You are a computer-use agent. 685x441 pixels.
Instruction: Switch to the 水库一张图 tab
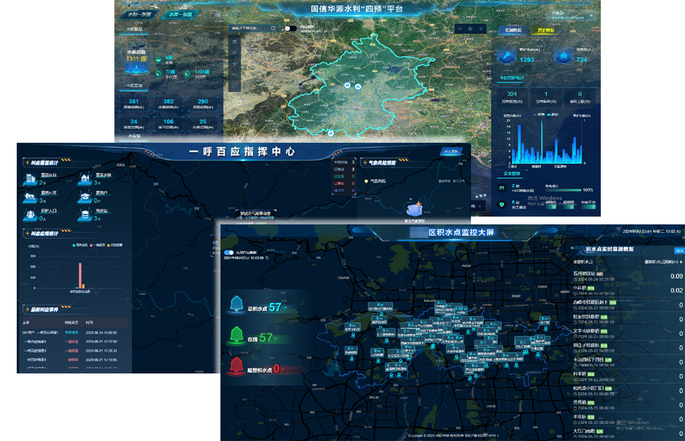click(x=180, y=14)
